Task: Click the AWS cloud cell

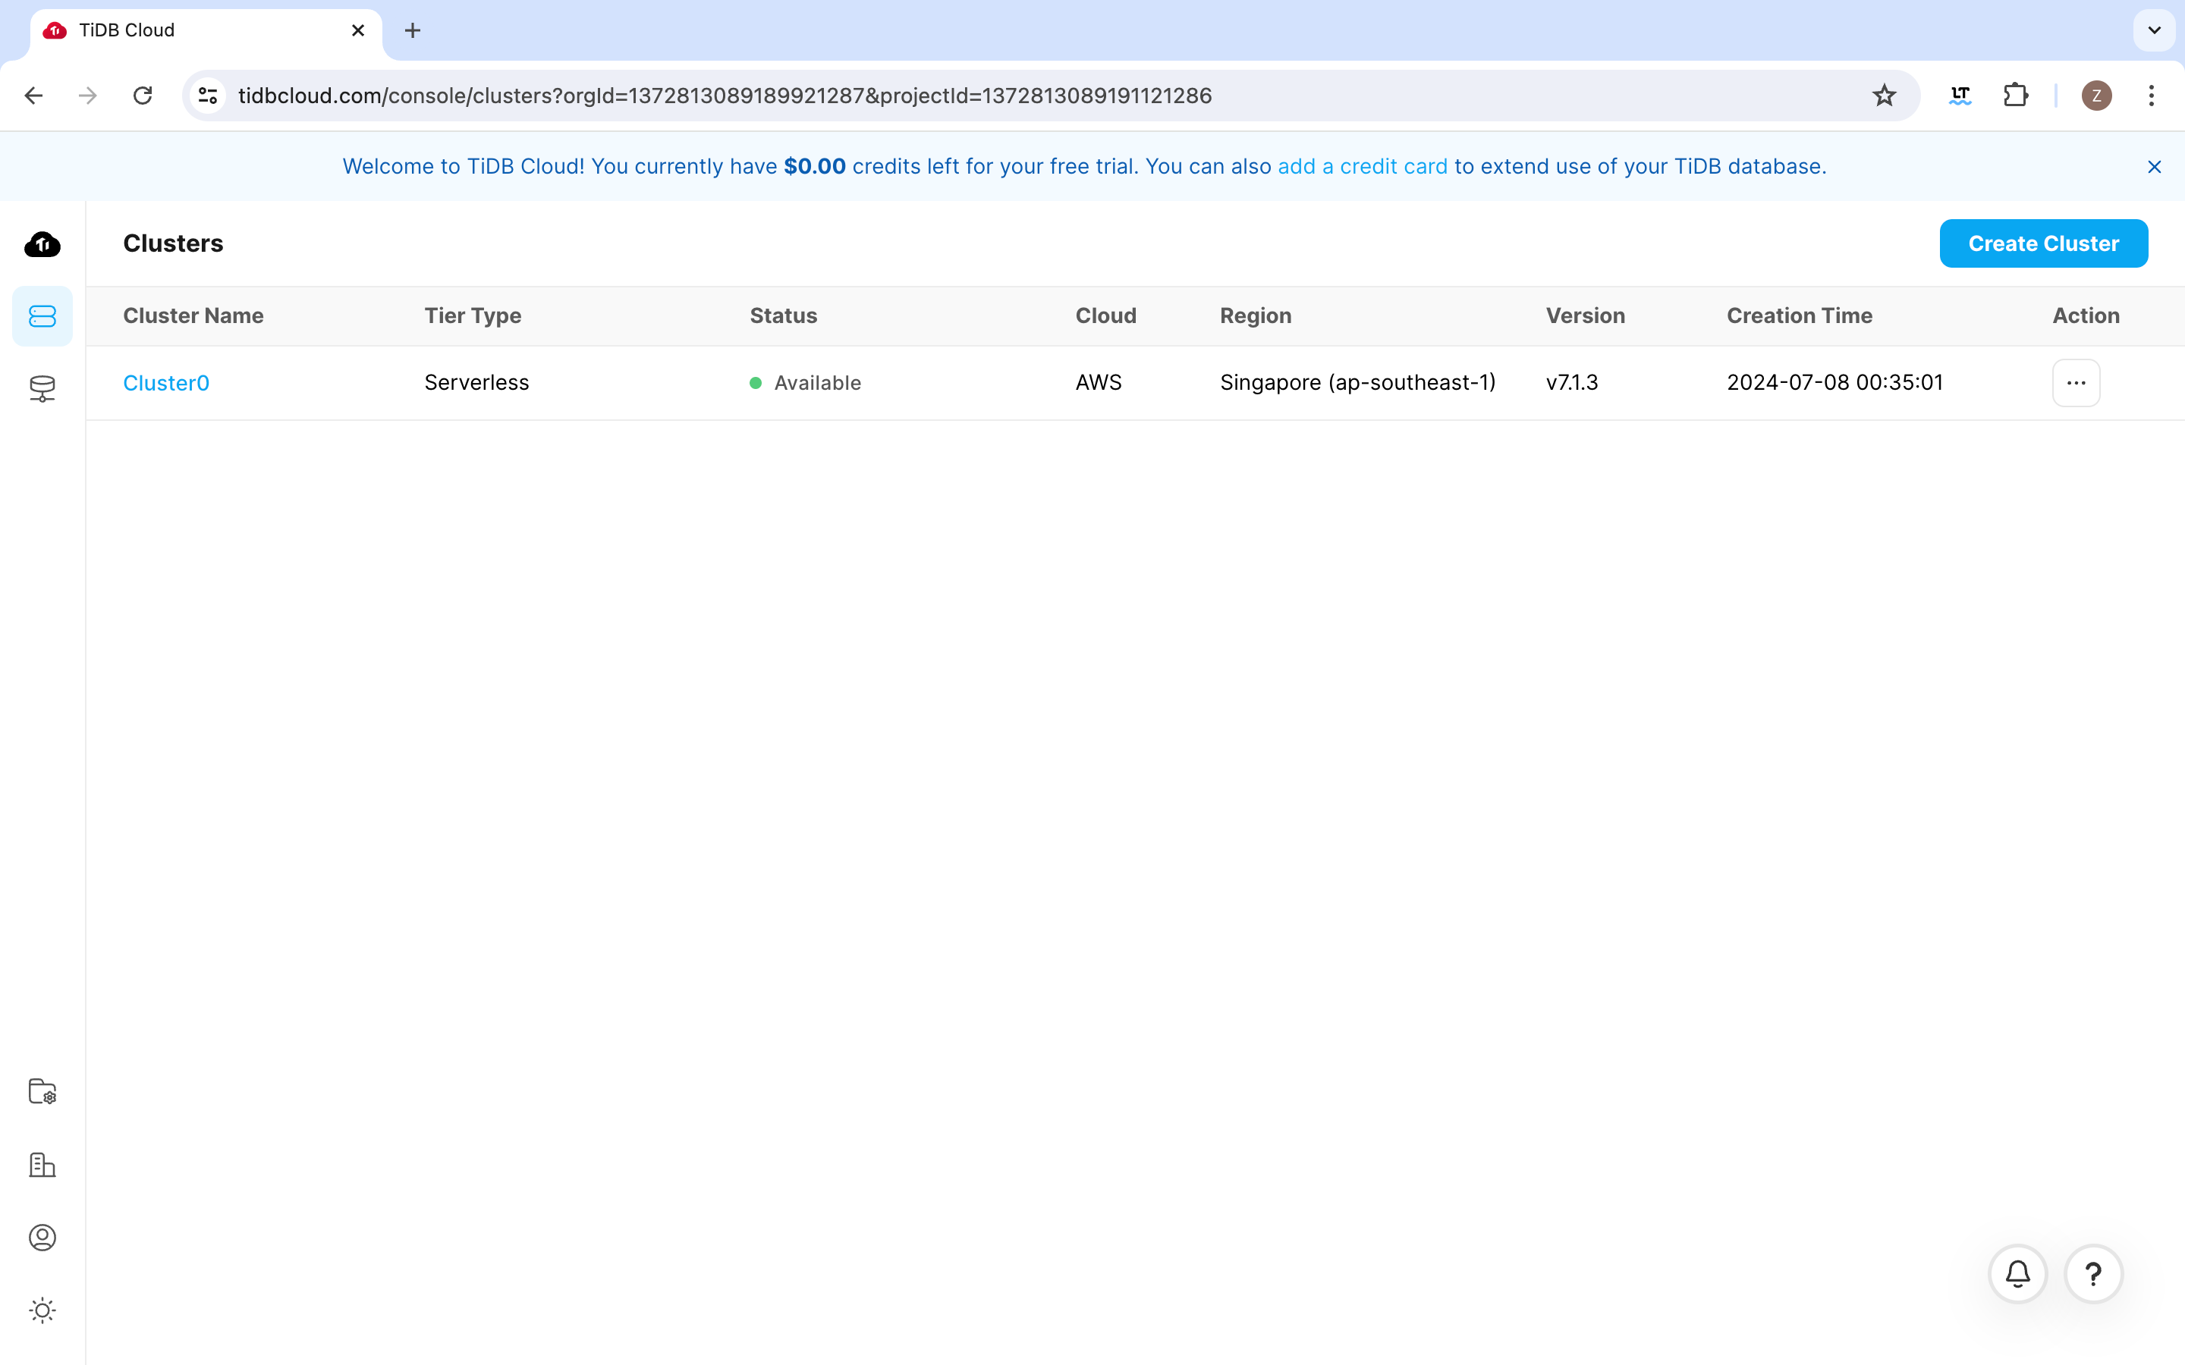Action: (1099, 383)
